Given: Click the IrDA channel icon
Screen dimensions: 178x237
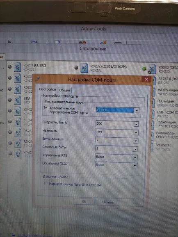Looking at the screenshot, I should coord(17,100).
